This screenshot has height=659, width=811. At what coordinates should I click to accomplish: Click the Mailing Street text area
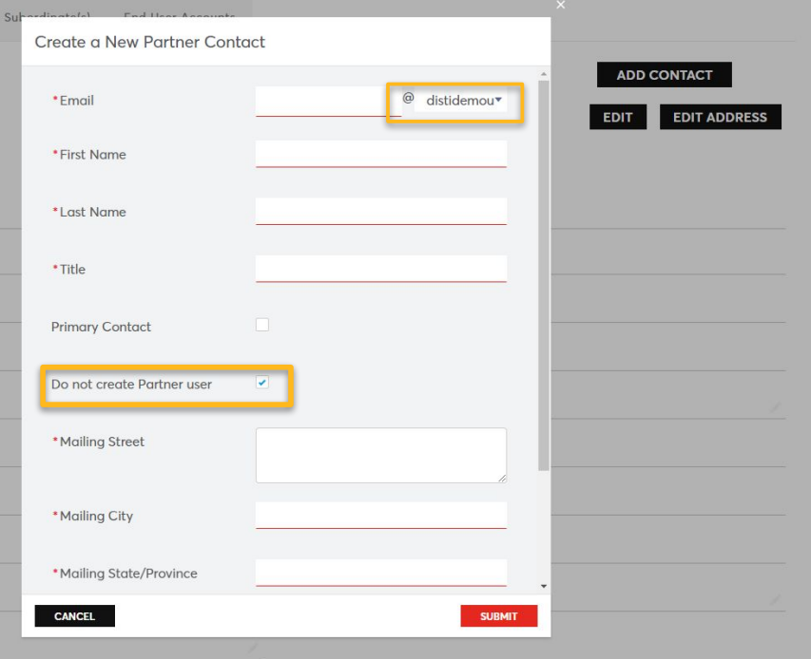380,455
